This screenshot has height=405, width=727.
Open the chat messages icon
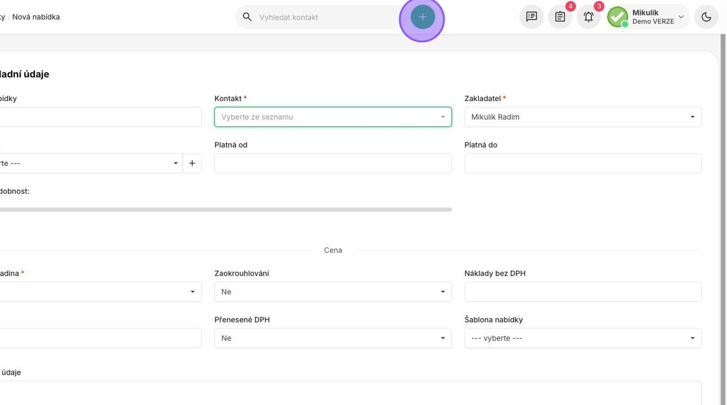[532, 17]
